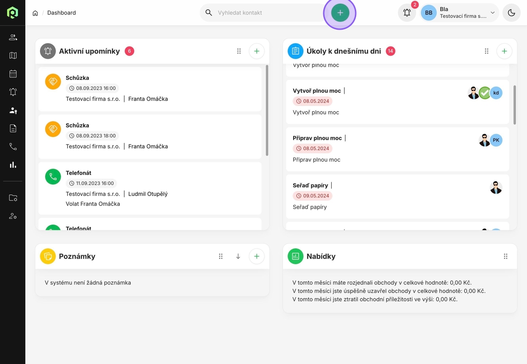Open Schůzka reminder at 08.09.2023 16:00
Screen dimensions: 527x364
click(x=150, y=89)
